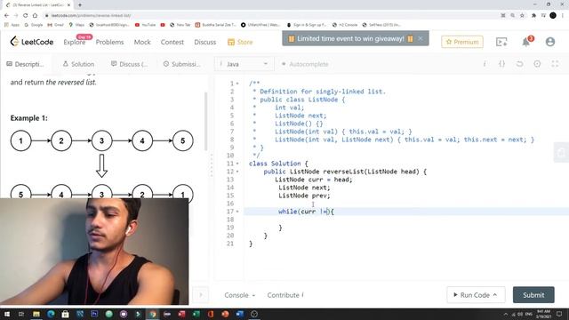The width and height of the screenshot is (569, 320).
Task: Click the LeetCode logo
Action: click(x=32, y=42)
